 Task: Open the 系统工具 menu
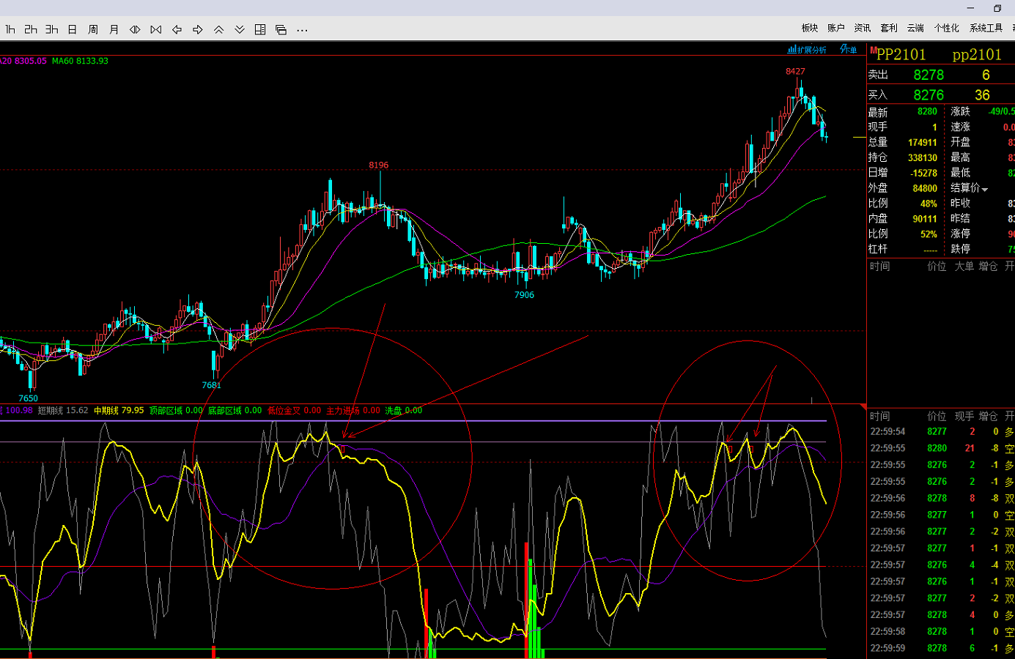coord(986,28)
